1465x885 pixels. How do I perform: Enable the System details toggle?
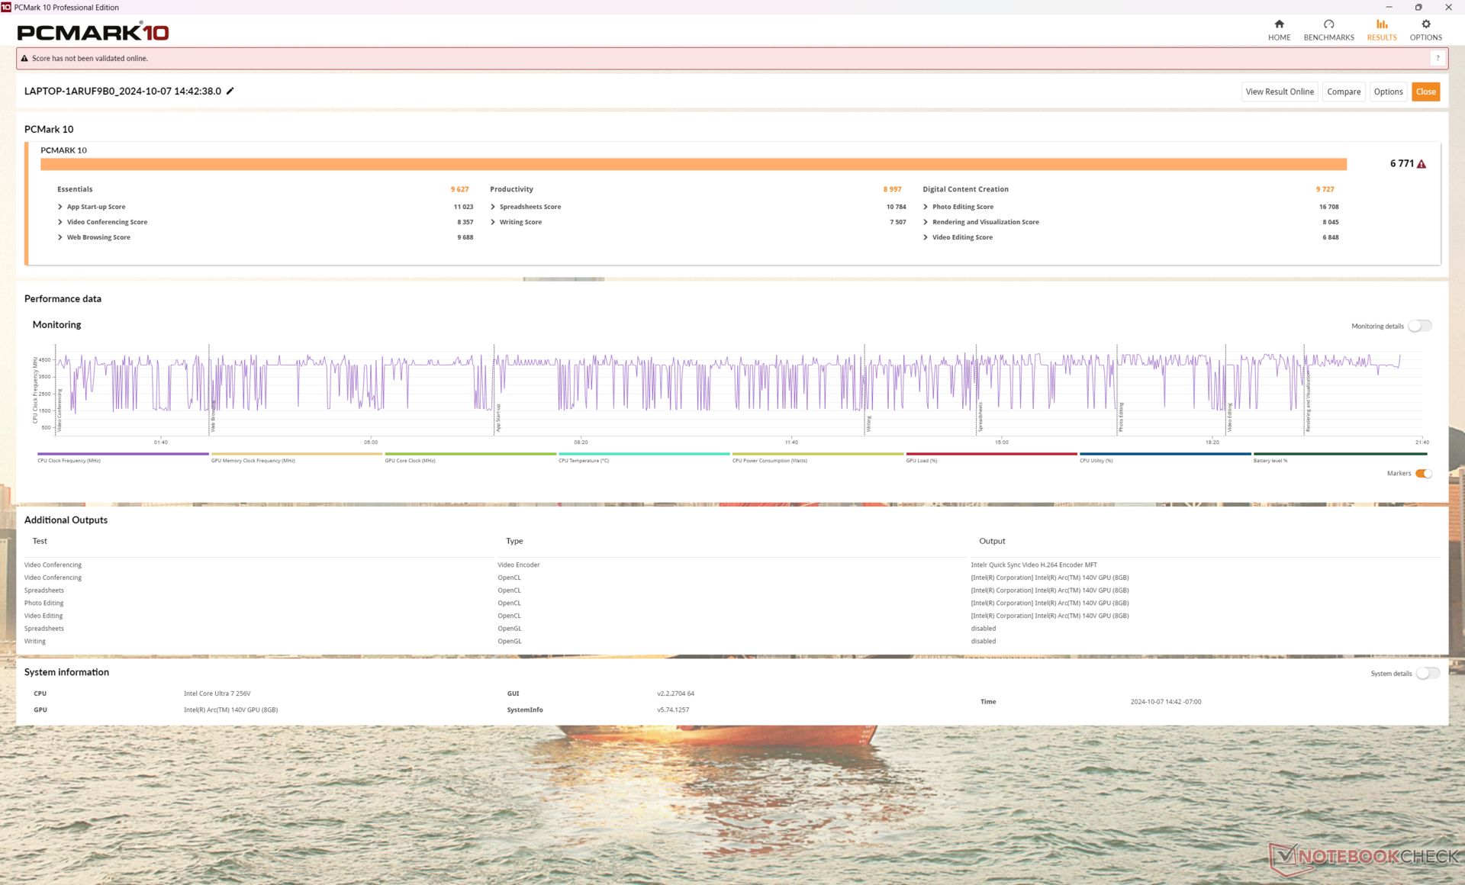(x=1427, y=673)
